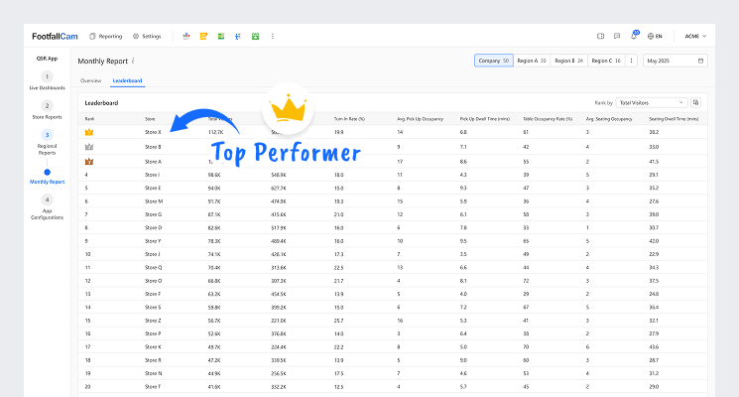This screenshot has height=397, width=739.
Task: Open the chat messages icon
Action: pyautogui.click(x=617, y=36)
